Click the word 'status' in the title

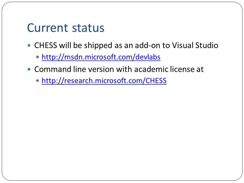point(88,28)
